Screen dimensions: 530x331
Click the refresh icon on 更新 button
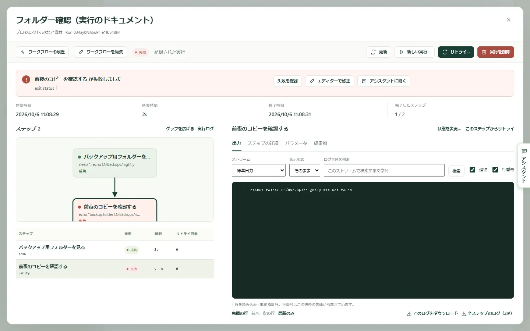click(373, 52)
